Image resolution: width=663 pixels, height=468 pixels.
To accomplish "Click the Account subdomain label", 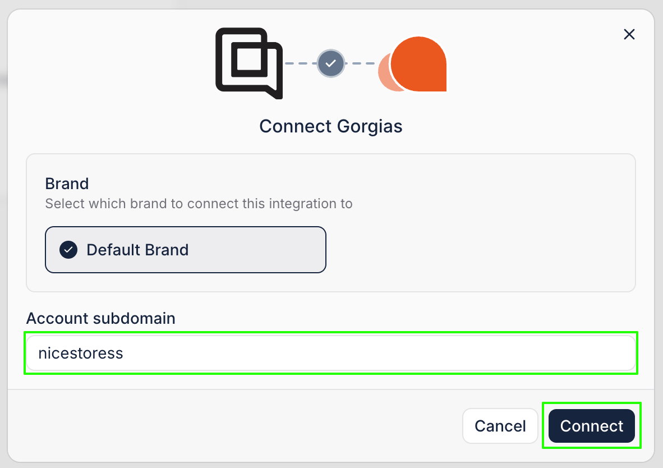I will (x=101, y=319).
